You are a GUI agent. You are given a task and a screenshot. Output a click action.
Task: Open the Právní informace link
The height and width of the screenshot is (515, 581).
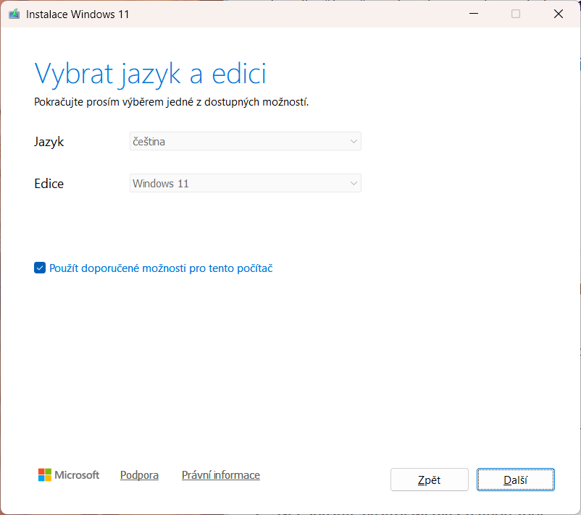coord(221,475)
